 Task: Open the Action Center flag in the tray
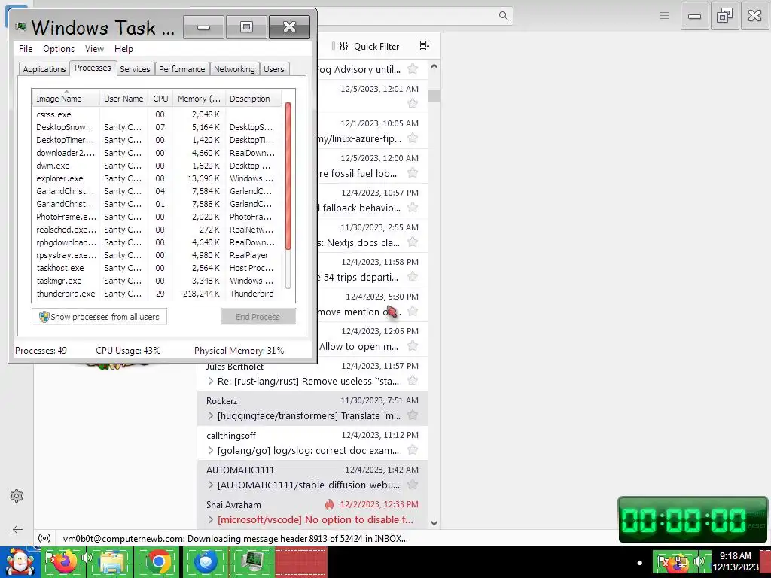[x=662, y=561]
